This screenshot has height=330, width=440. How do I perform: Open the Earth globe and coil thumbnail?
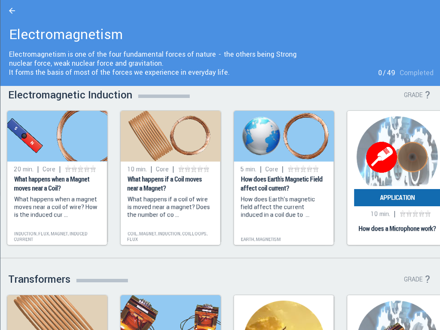(284, 136)
